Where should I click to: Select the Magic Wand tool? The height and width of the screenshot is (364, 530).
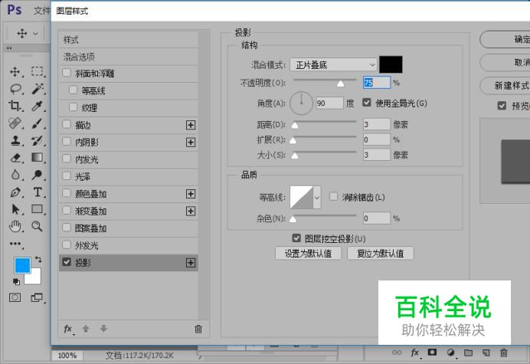[38, 89]
